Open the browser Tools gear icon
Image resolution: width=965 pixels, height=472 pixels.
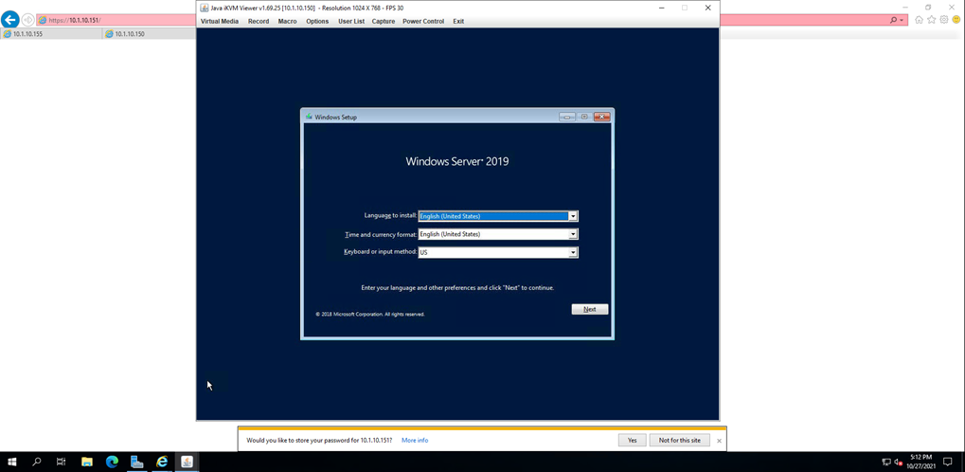(943, 20)
